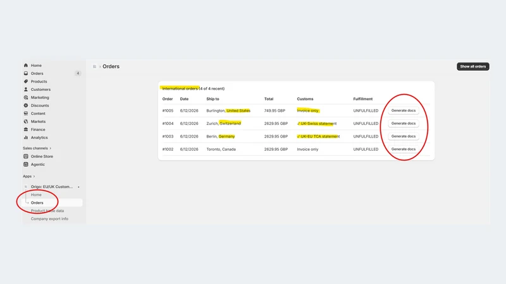Generate docs for order #1003
Viewport: 506px width, 284px height.
click(x=404, y=136)
